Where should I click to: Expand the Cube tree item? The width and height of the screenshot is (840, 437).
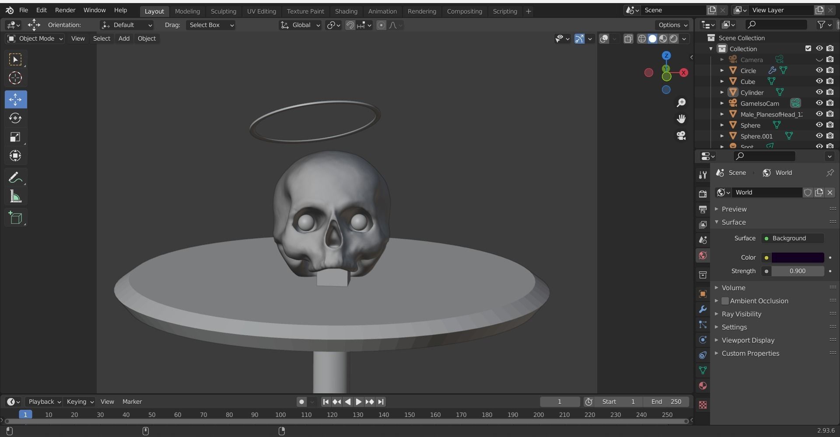(x=722, y=81)
